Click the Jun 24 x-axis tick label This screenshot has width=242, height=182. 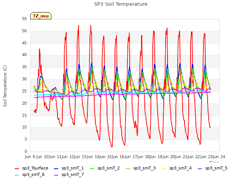coord(219,157)
